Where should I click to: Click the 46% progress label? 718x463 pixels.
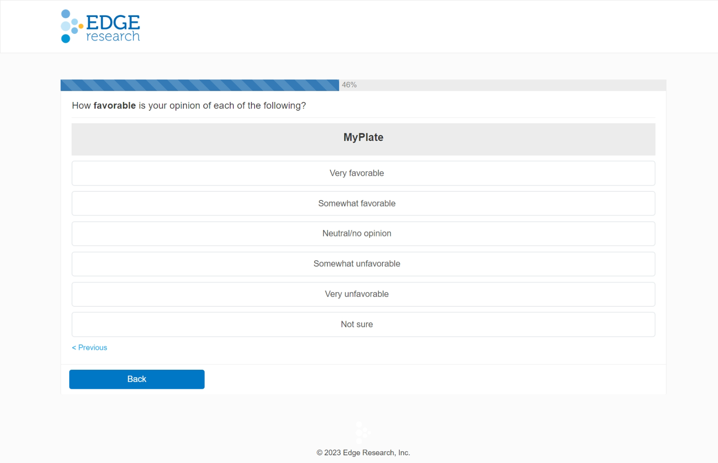(x=349, y=85)
